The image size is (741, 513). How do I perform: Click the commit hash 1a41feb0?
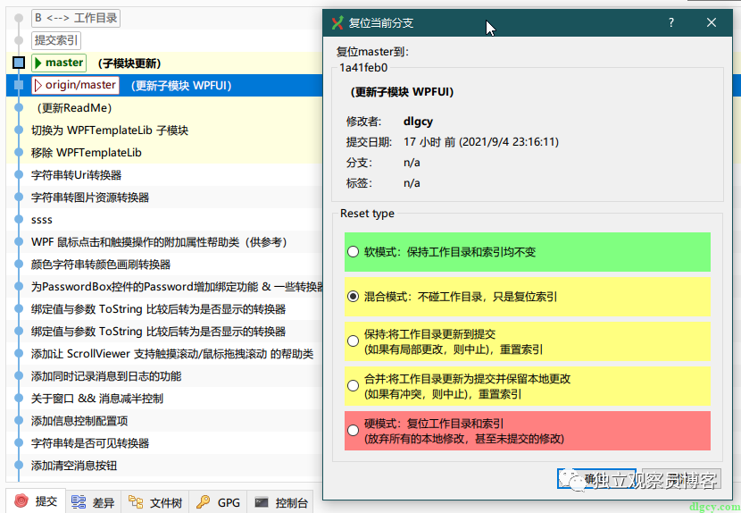[x=363, y=68]
